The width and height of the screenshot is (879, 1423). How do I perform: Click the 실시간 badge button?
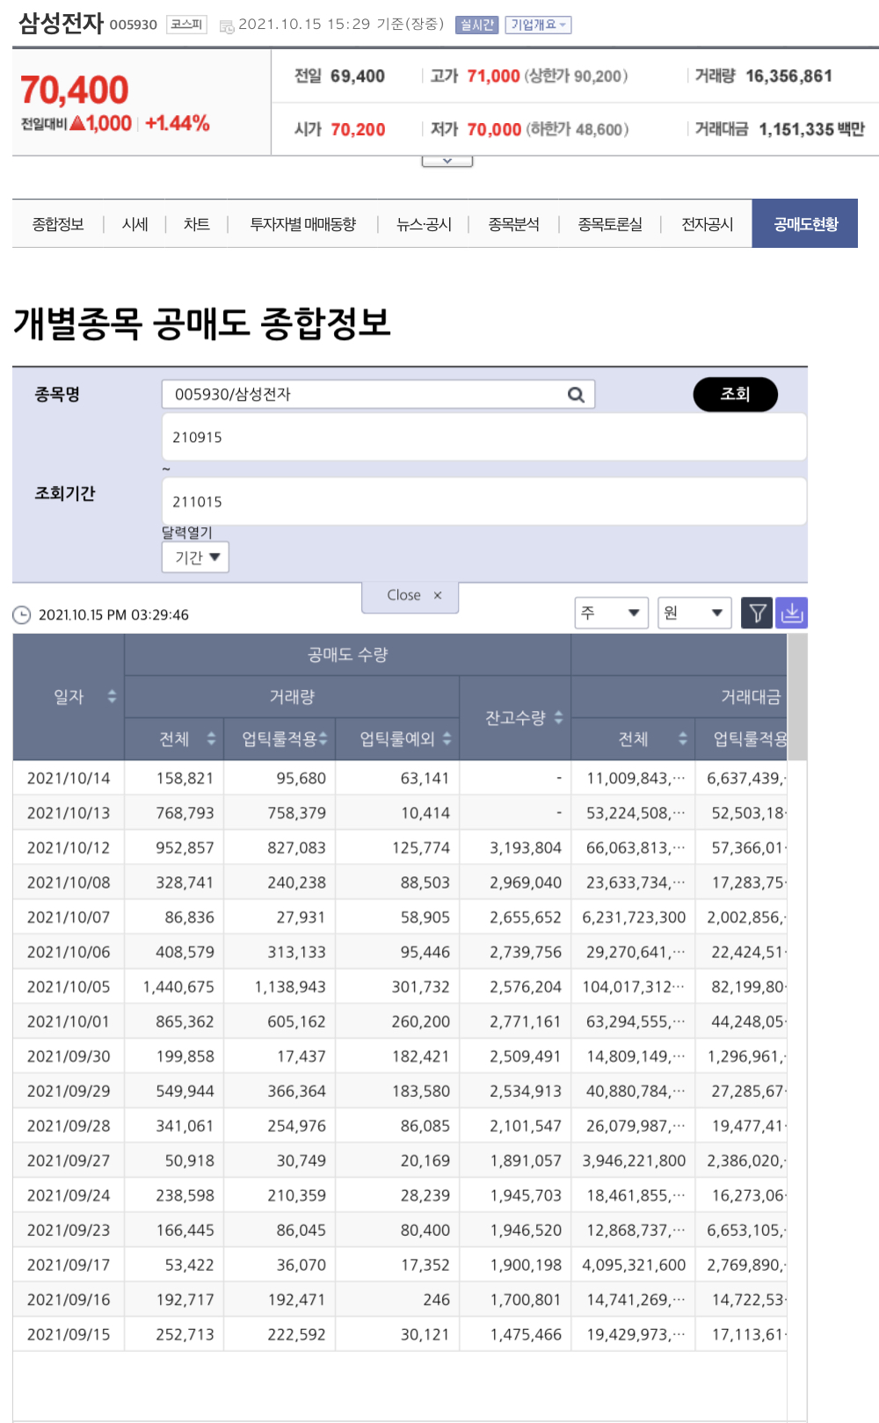point(476,25)
